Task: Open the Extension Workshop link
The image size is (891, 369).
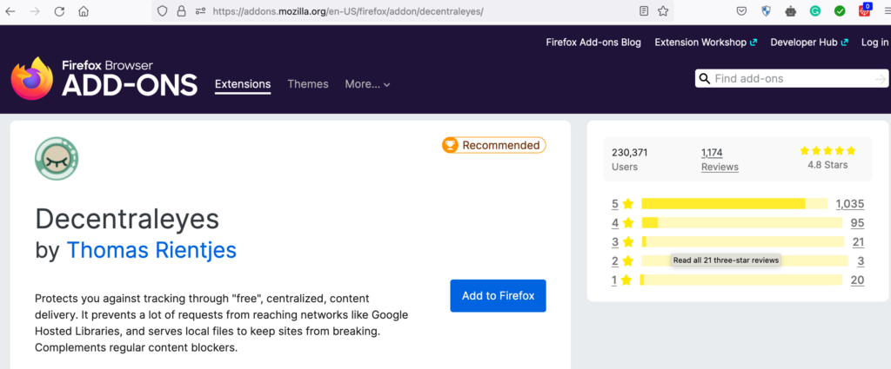Action: [x=706, y=43]
